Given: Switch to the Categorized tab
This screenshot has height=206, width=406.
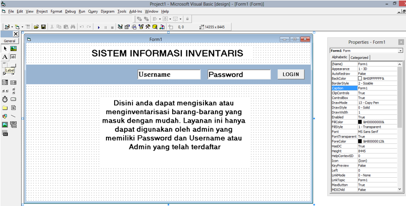Looking at the screenshot, I should point(360,58).
